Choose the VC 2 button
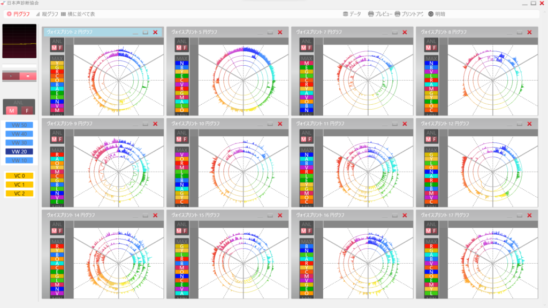Screen dimensions: 548x308 19,193
